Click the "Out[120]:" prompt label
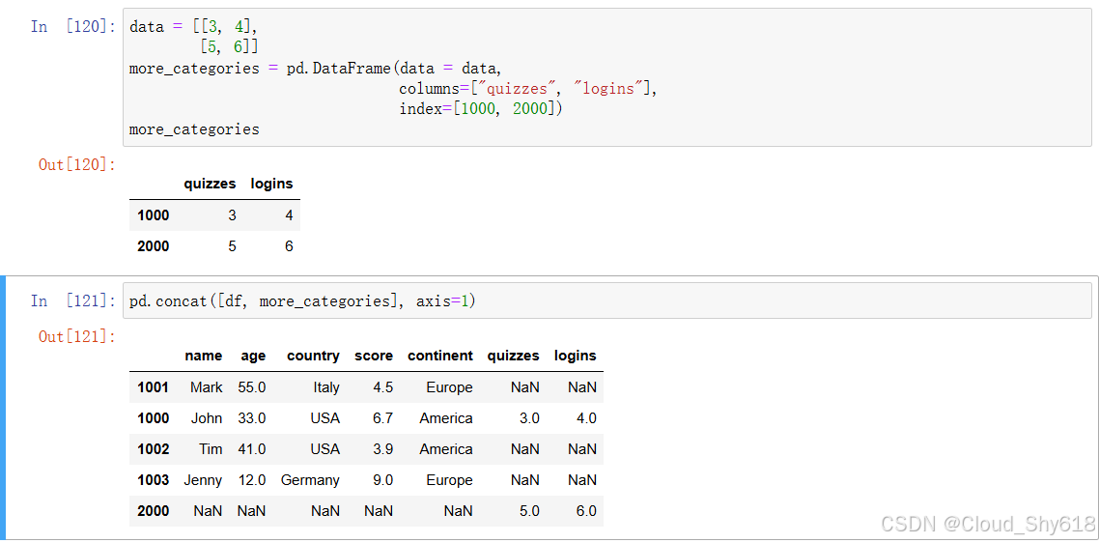 click(77, 165)
